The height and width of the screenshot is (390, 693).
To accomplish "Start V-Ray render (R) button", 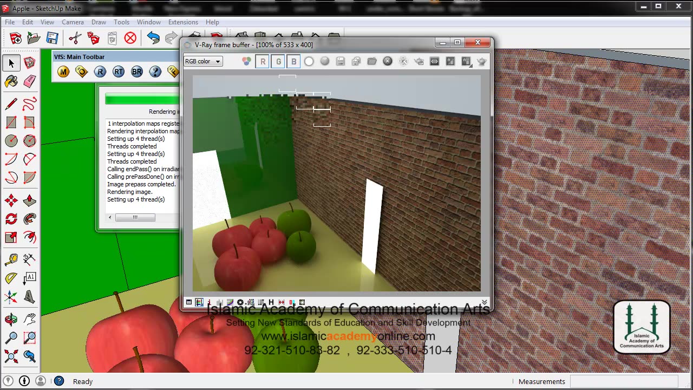I will point(100,71).
